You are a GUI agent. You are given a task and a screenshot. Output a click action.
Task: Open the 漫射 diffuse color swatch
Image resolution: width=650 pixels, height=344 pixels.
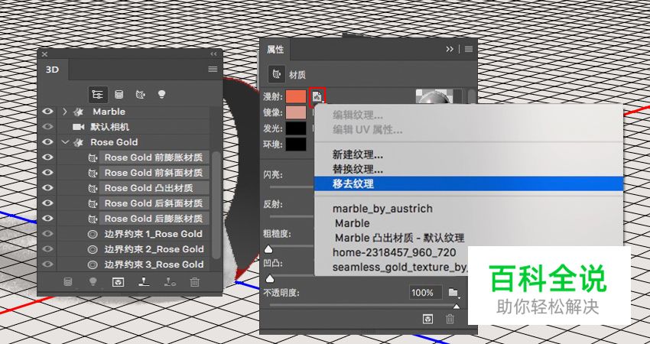(x=296, y=96)
